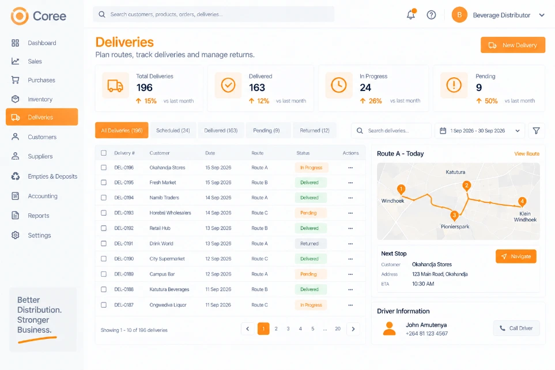Click the search magnifier in top bar

click(x=102, y=14)
